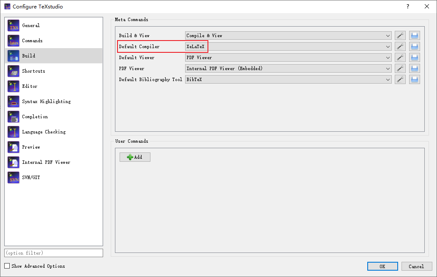Screen dimensions: 437x277
Task: Add a new user command
Action: coord(135,157)
